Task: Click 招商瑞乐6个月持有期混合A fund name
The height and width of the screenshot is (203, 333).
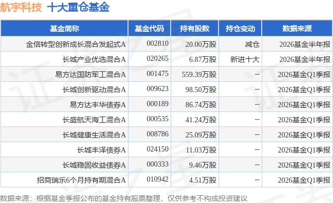Action: pyautogui.click(x=81, y=180)
